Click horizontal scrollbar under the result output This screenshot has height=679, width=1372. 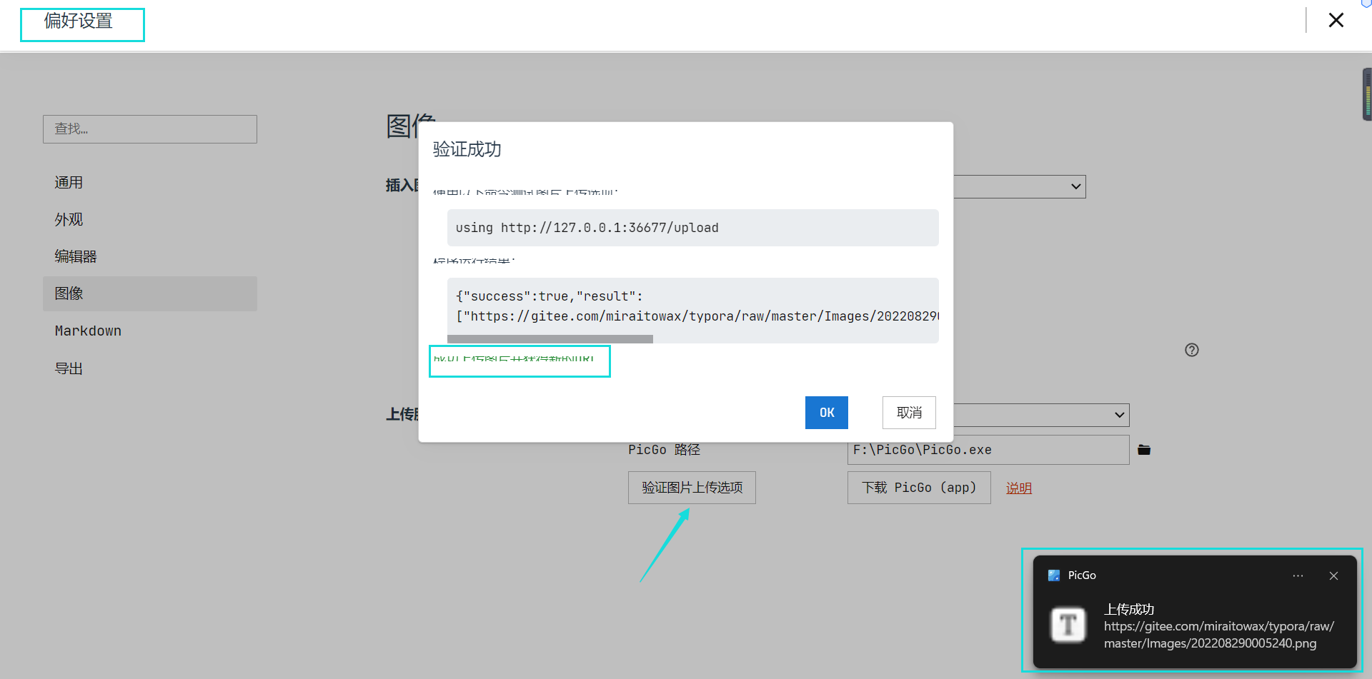point(550,339)
